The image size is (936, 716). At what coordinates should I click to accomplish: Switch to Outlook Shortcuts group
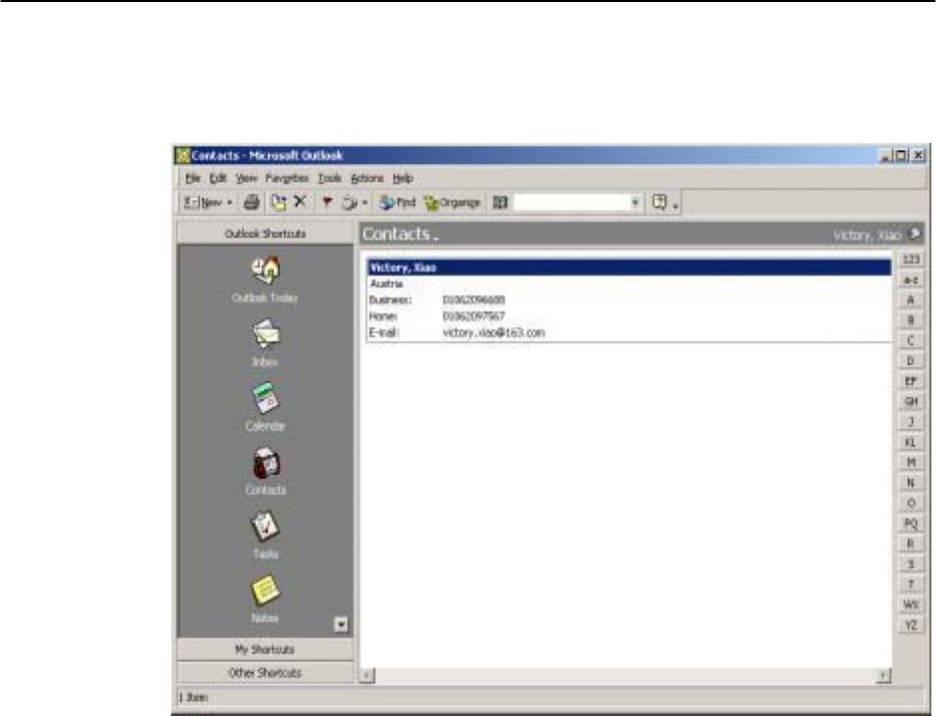pos(265,233)
